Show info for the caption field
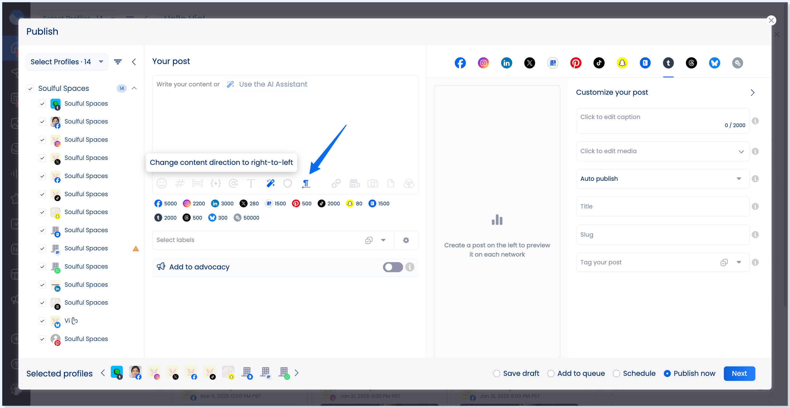 tap(755, 121)
